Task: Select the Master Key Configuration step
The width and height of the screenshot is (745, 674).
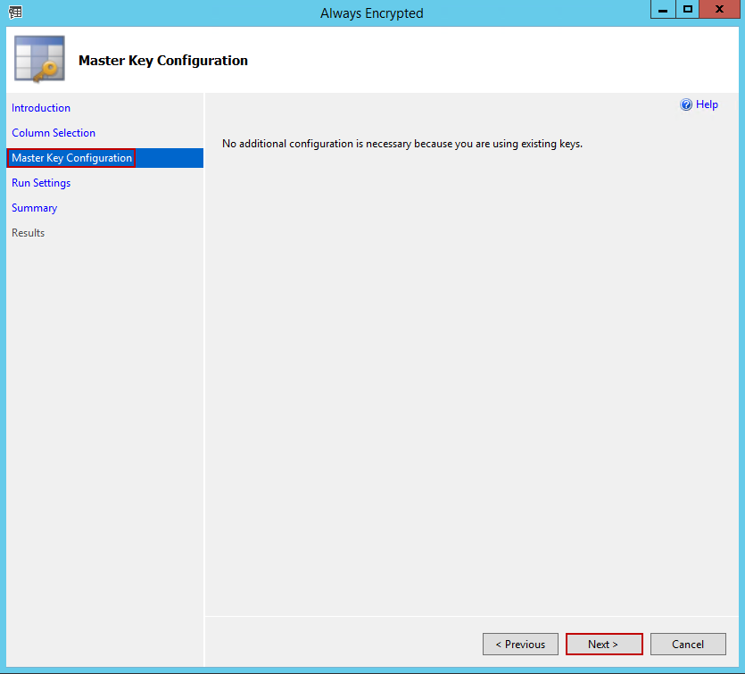Action: point(105,158)
